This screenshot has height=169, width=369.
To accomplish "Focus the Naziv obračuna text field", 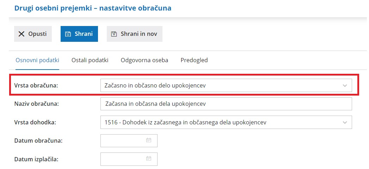I will 226,104.
